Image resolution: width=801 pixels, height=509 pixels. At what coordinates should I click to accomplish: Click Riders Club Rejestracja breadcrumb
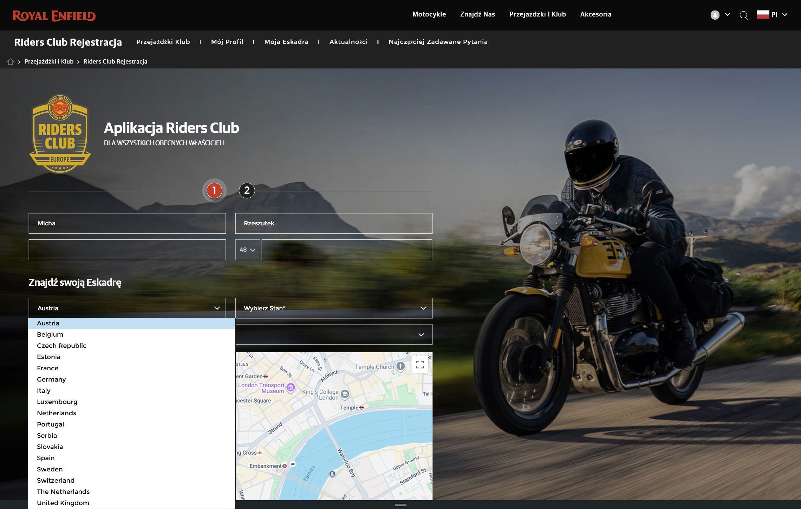[x=115, y=61]
